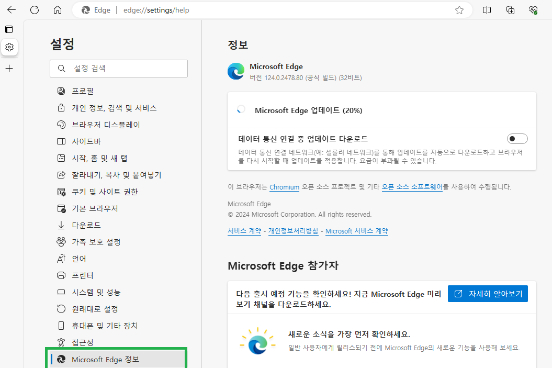
Task: Click the 다운로드 arrow icon
Action: tap(61, 225)
